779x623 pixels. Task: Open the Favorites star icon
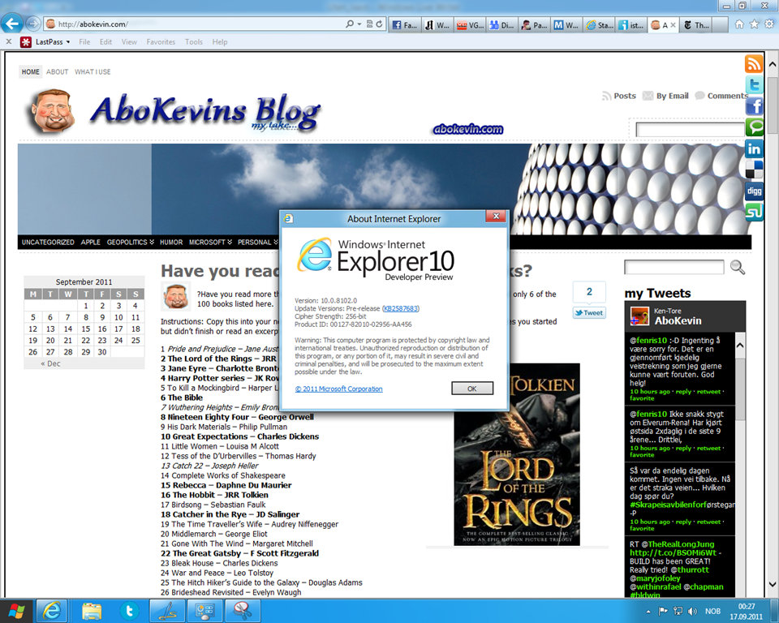(754, 24)
